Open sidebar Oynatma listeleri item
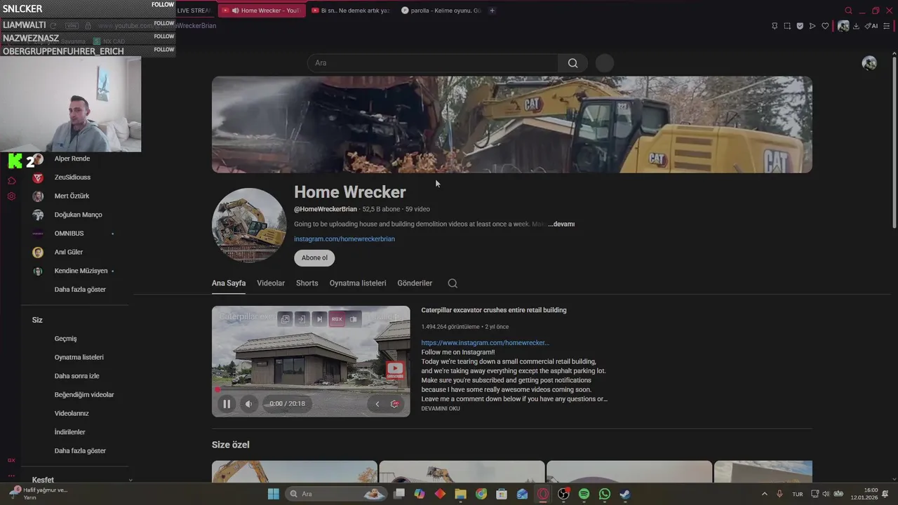The height and width of the screenshot is (505, 898). coord(79,358)
